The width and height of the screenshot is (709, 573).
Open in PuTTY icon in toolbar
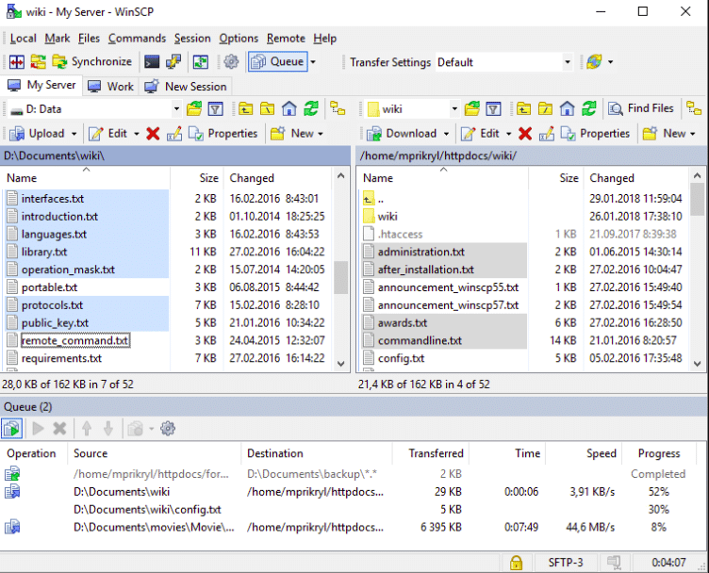173,61
